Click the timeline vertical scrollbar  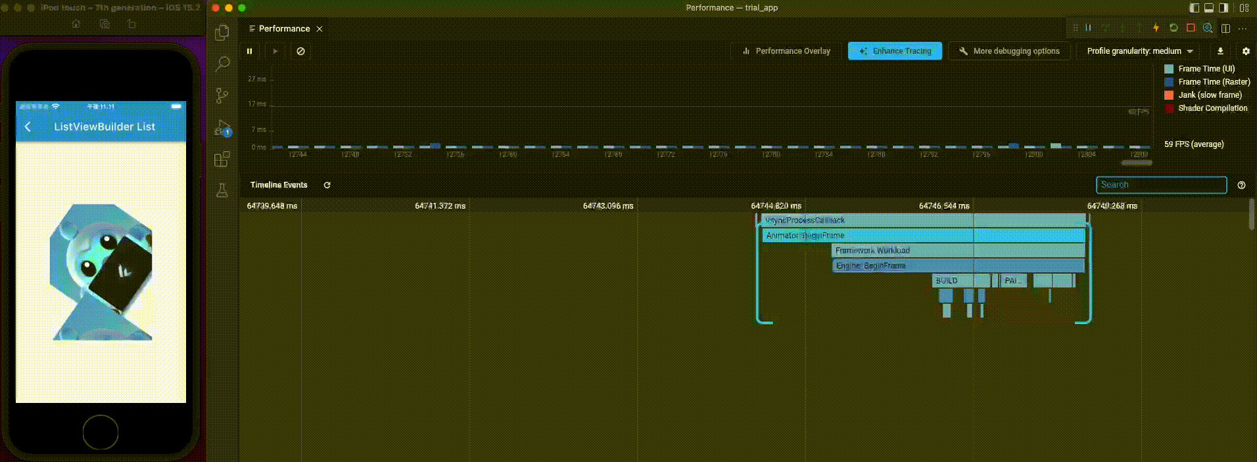tap(1251, 214)
